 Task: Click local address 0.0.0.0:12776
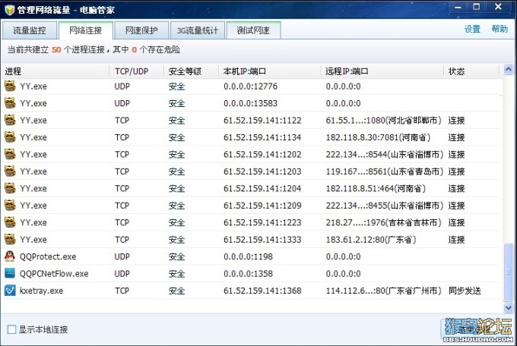[251, 86]
